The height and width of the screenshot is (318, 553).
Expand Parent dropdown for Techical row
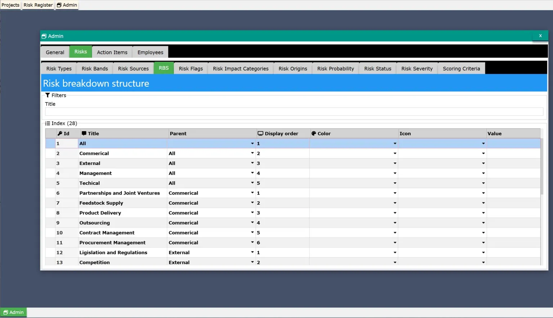252,183
